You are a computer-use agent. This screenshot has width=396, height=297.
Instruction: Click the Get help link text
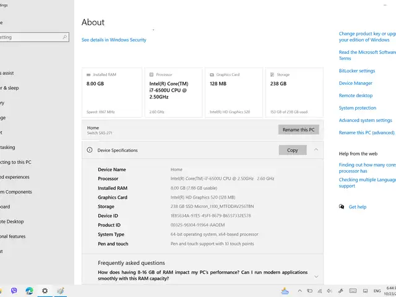point(358,207)
